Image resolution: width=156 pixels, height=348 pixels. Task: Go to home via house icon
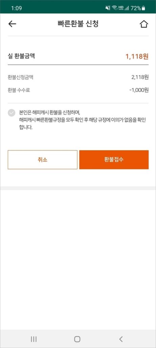point(144,24)
